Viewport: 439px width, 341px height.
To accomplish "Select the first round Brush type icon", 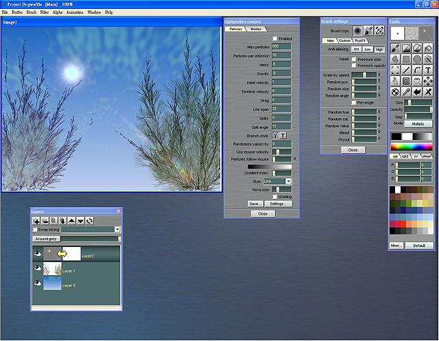I will (x=357, y=31).
